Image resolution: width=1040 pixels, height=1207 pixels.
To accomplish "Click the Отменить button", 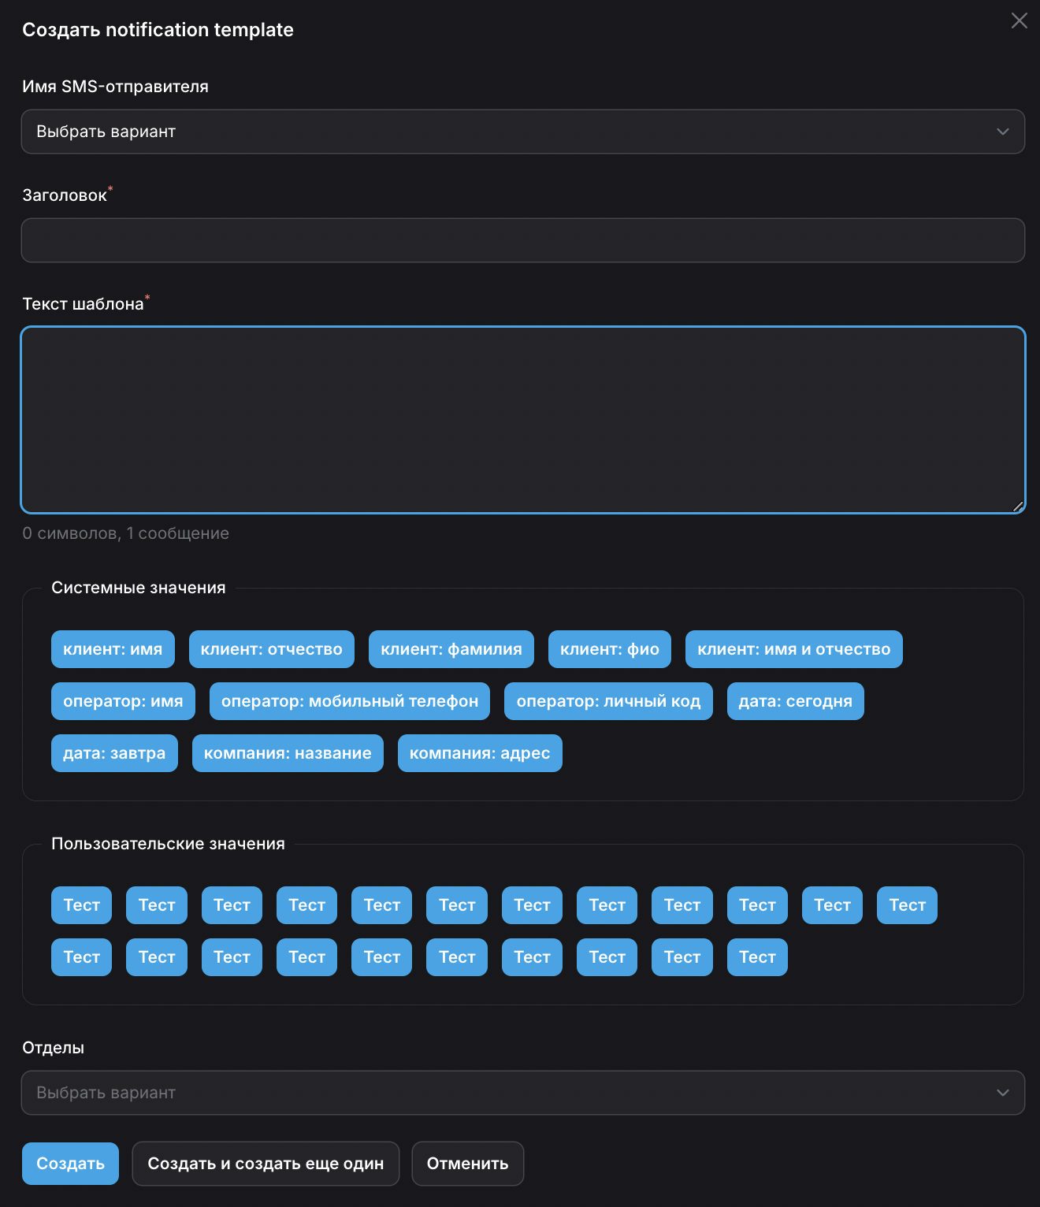I will (467, 1164).
